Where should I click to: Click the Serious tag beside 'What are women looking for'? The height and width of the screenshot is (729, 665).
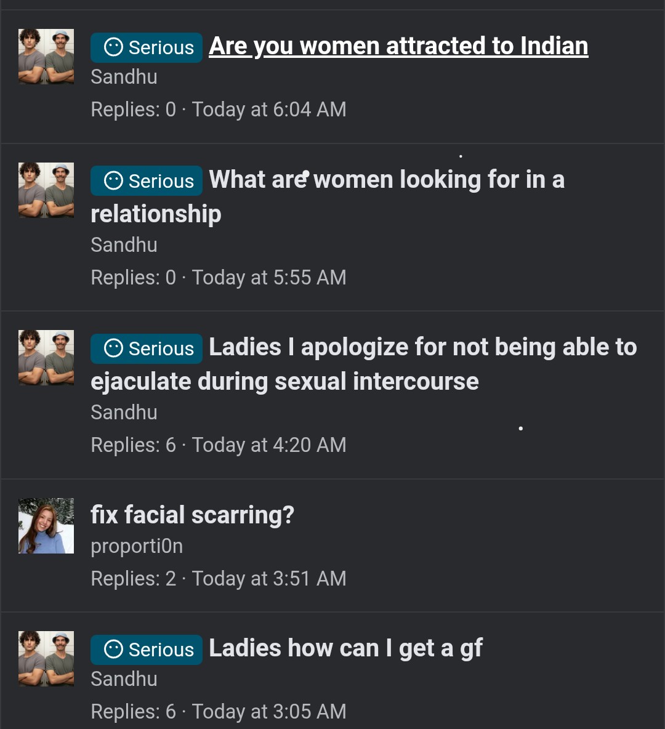point(147,180)
